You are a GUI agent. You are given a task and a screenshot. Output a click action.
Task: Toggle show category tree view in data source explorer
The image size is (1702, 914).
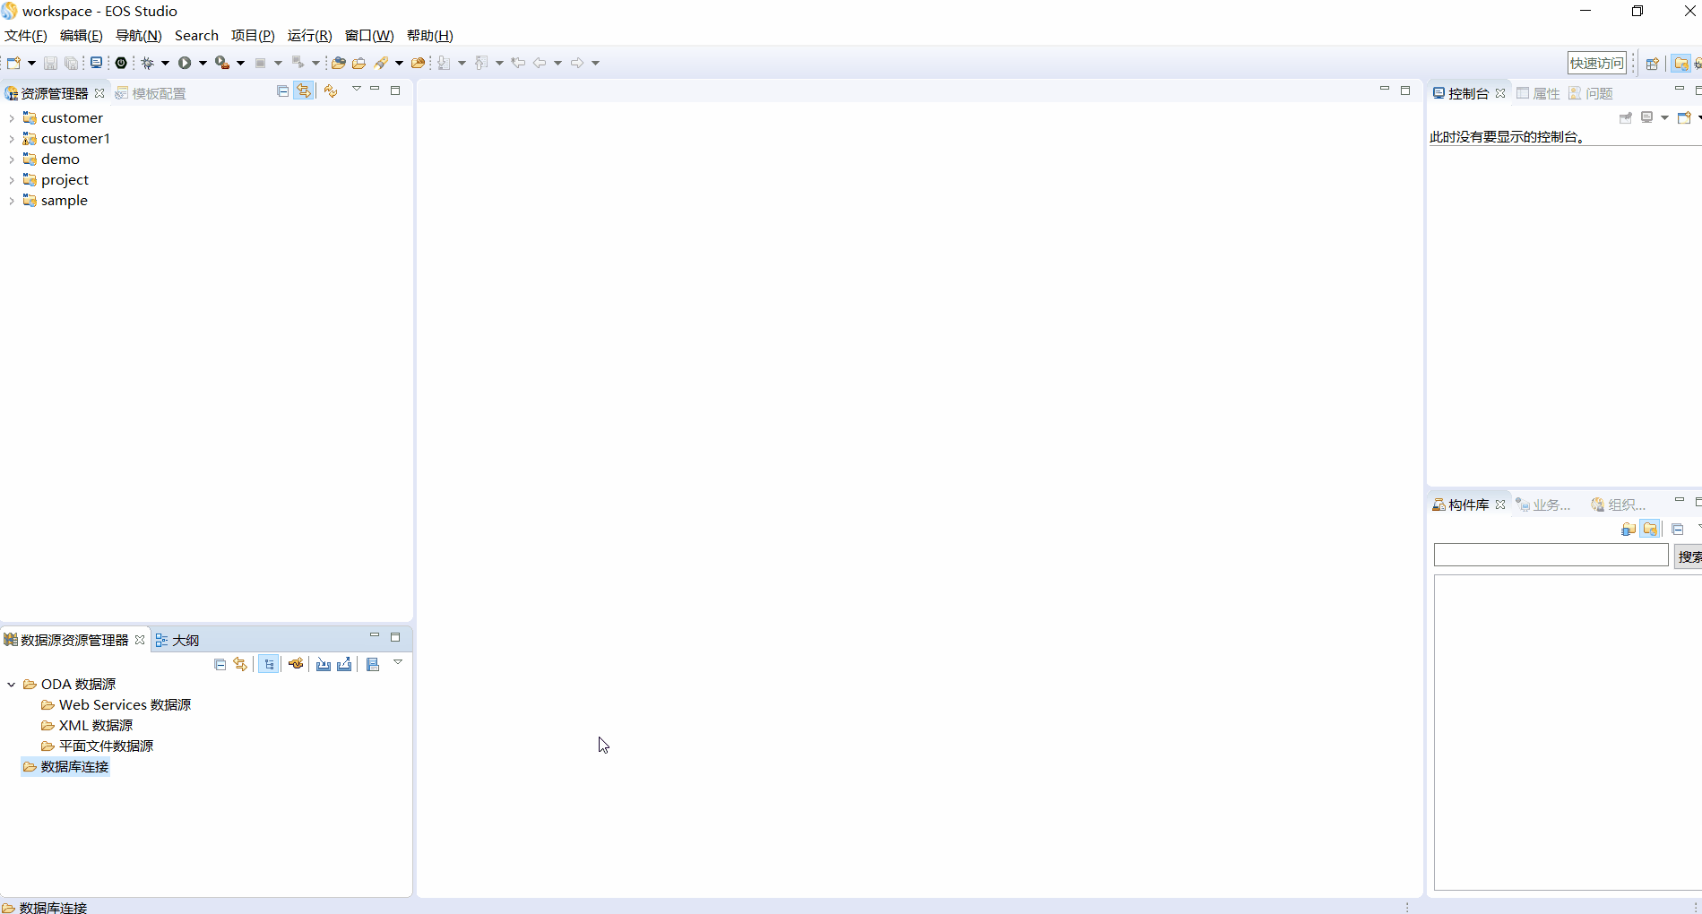coord(269,664)
